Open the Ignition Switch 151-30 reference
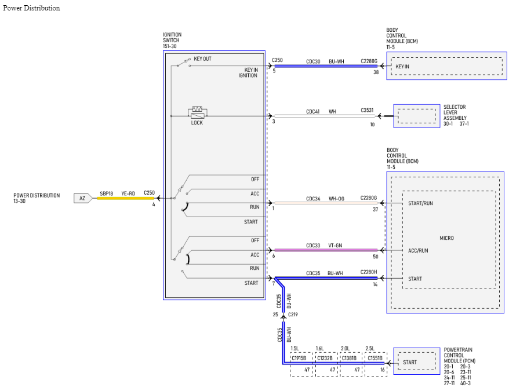 tap(172, 41)
